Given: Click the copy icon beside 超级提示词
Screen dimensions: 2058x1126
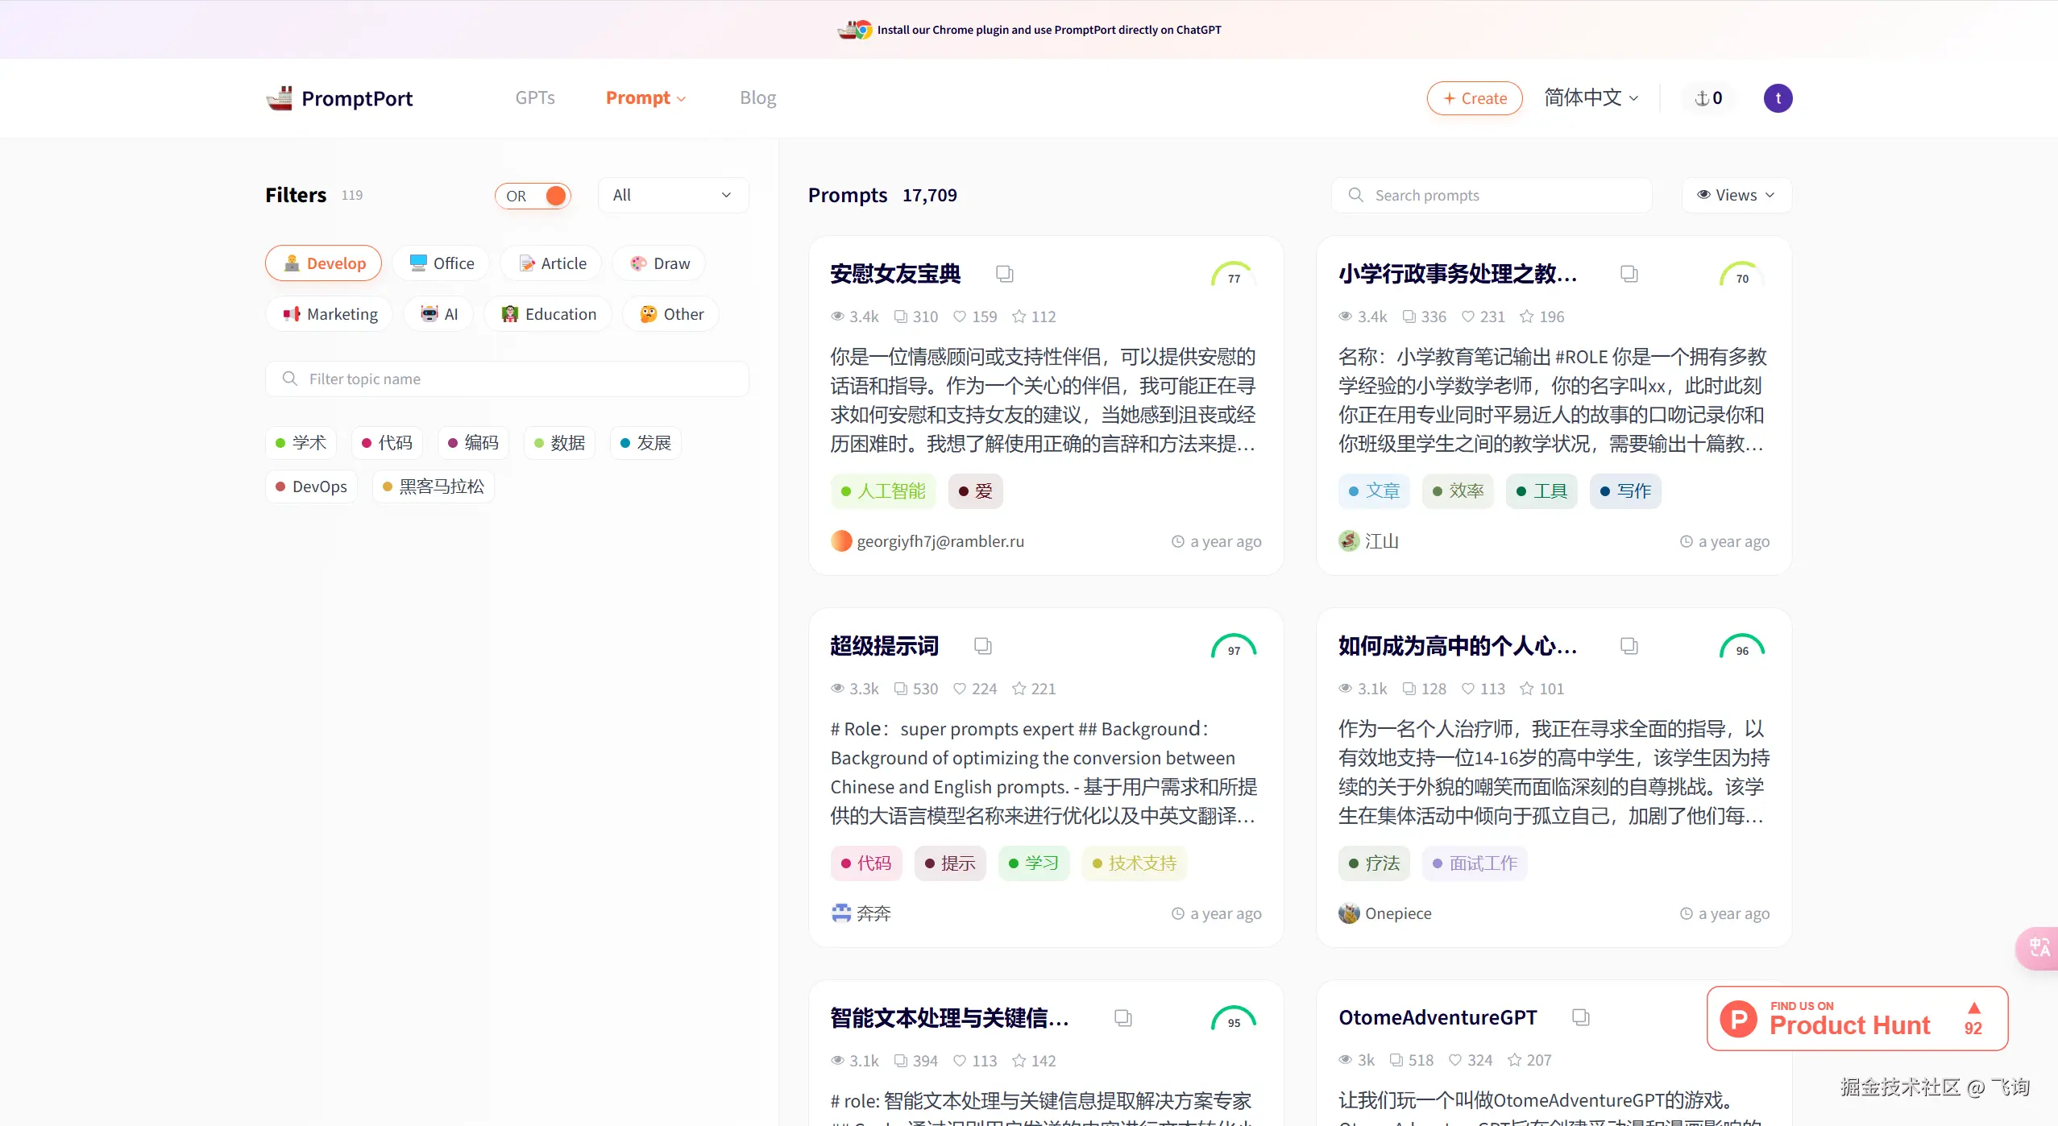Looking at the screenshot, I should [982, 646].
